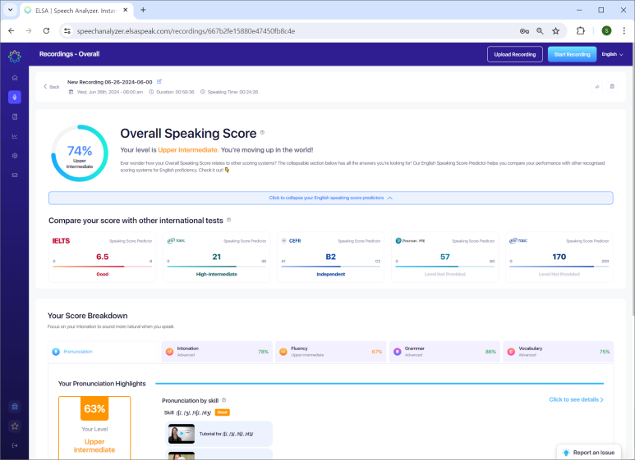635x460 pixels.
Task: Click the Good badge beside the skill
Action: pos(222,412)
